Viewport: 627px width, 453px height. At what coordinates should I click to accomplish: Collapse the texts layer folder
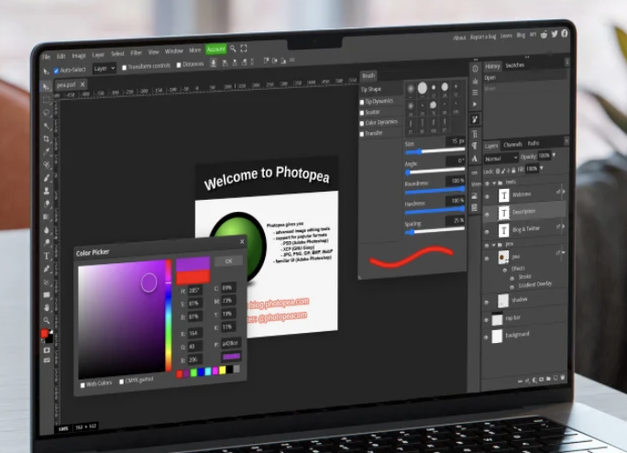coord(496,182)
